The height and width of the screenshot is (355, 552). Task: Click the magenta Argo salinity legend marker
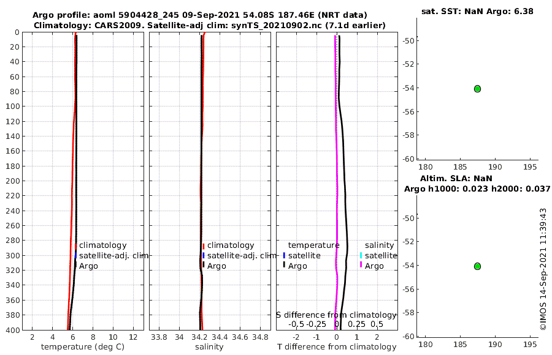click(x=361, y=264)
